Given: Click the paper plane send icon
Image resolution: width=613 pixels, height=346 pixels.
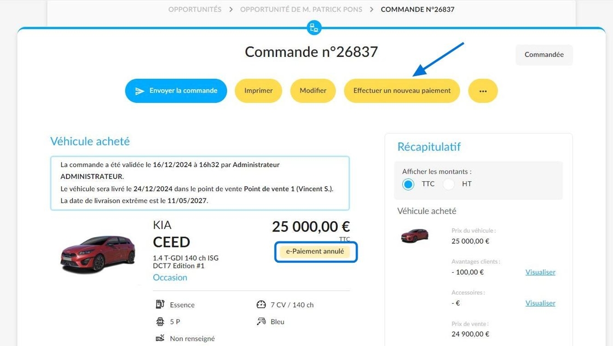Looking at the screenshot, I should click(140, 91).
